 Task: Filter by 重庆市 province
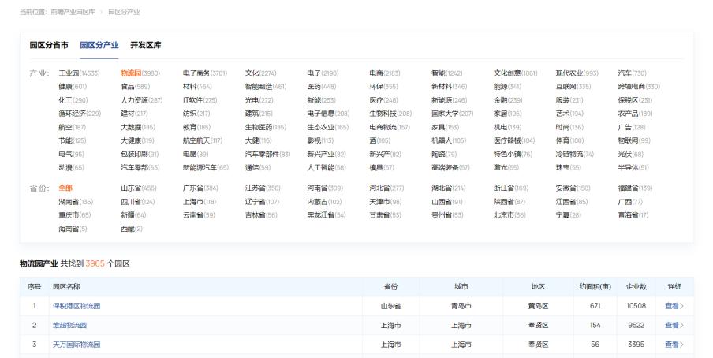(x=75, y=215)
